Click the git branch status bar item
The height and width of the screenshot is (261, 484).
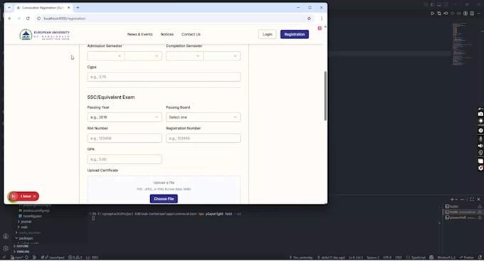click(17, 257)
